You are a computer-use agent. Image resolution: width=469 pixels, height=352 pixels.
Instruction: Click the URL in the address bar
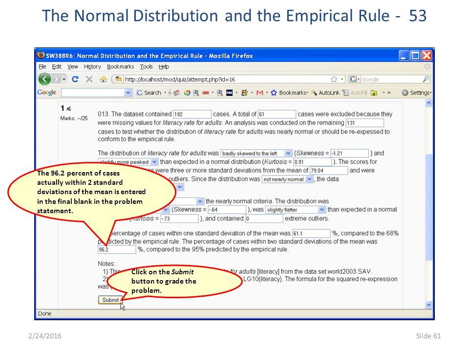click(180, 79)
